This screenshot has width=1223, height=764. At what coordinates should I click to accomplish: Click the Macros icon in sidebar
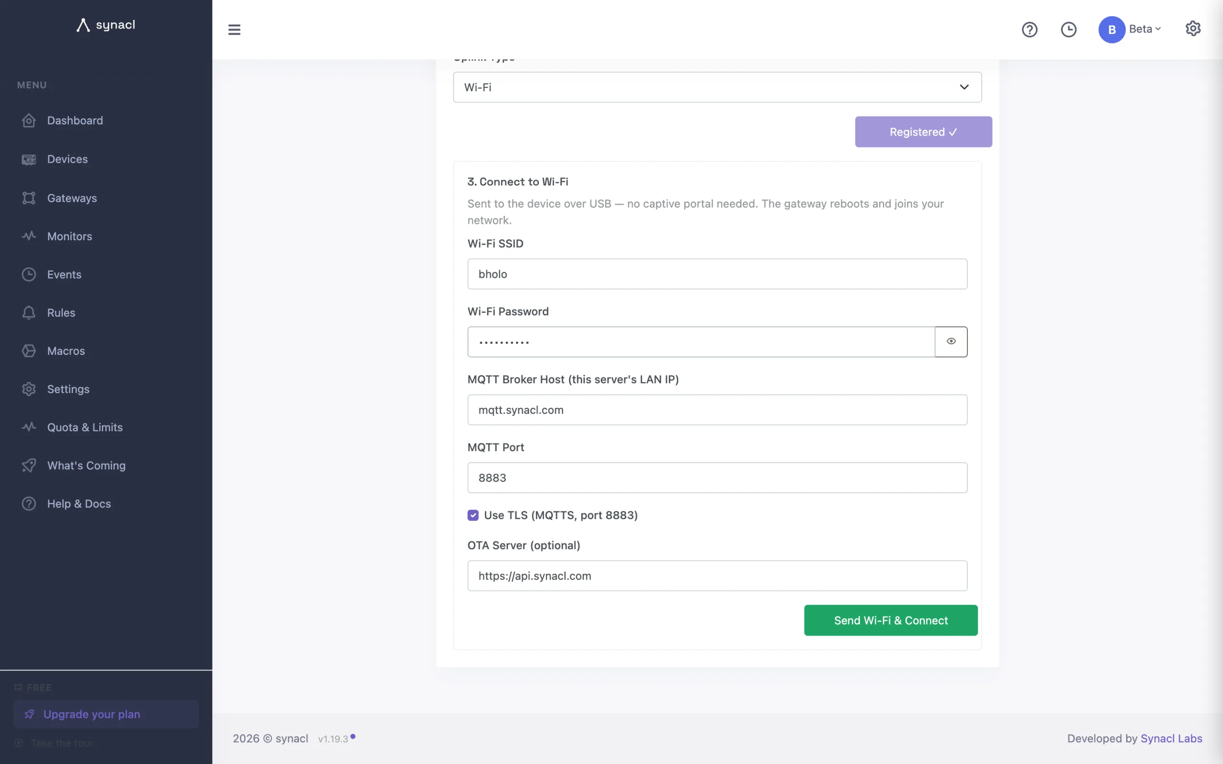tap(29, 350)
